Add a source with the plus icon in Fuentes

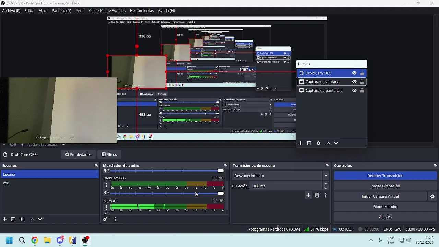click(301, 143)
